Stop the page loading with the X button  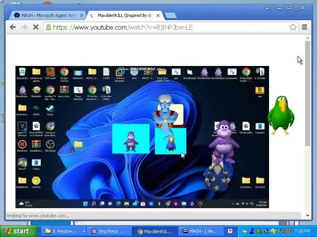tap(36, 27)
